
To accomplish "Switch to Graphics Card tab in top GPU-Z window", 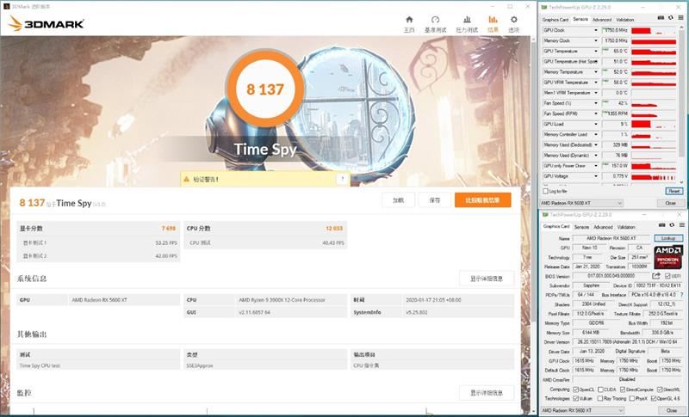I will coord(555,20).
